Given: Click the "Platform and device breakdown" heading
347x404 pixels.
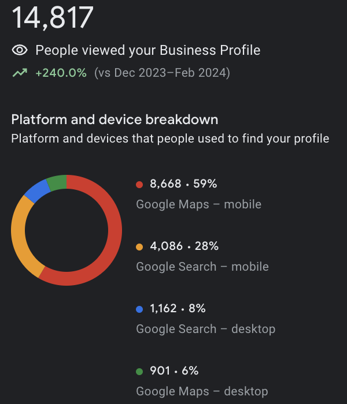Looking at the screenshot, I should click(115, 120).
